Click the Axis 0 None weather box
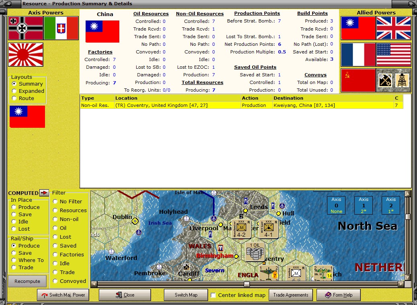This screenshot has width=417, height=305. [336, 205]
